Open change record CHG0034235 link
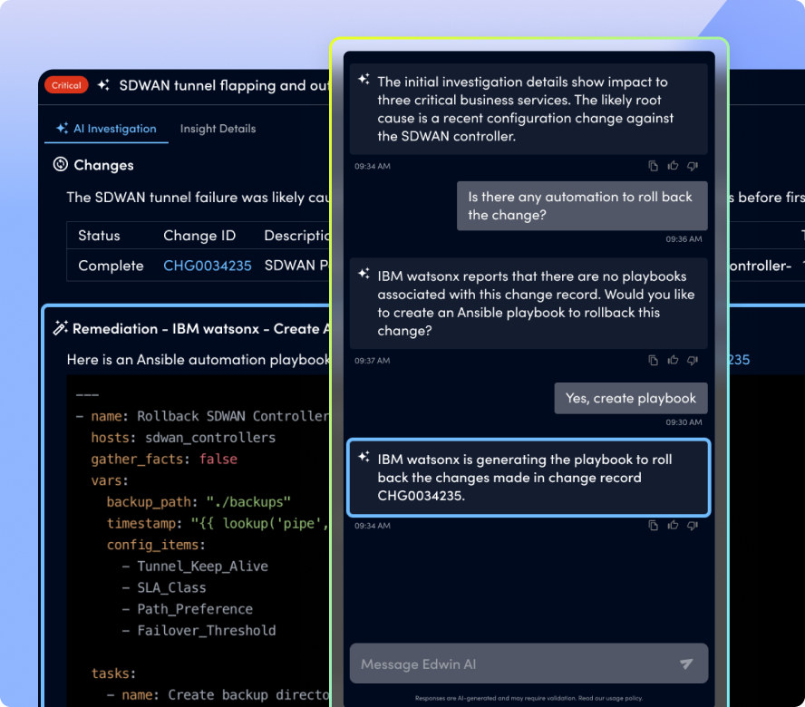This screenshot has height=707, width=805. [208, 266]
